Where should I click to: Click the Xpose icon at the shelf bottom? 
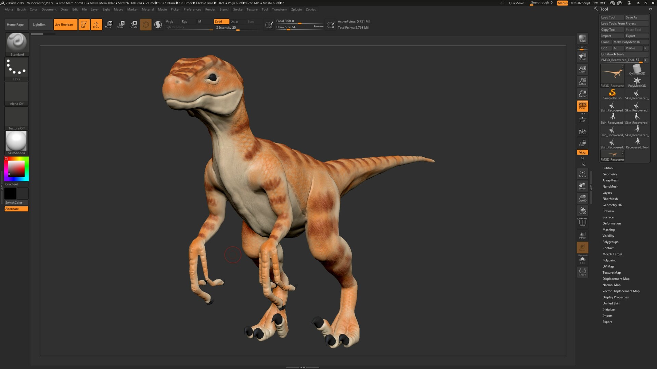[582, 272]
